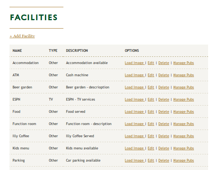Edit the ATM facility
Screen dimensions: 210x170
coord(151,75)
